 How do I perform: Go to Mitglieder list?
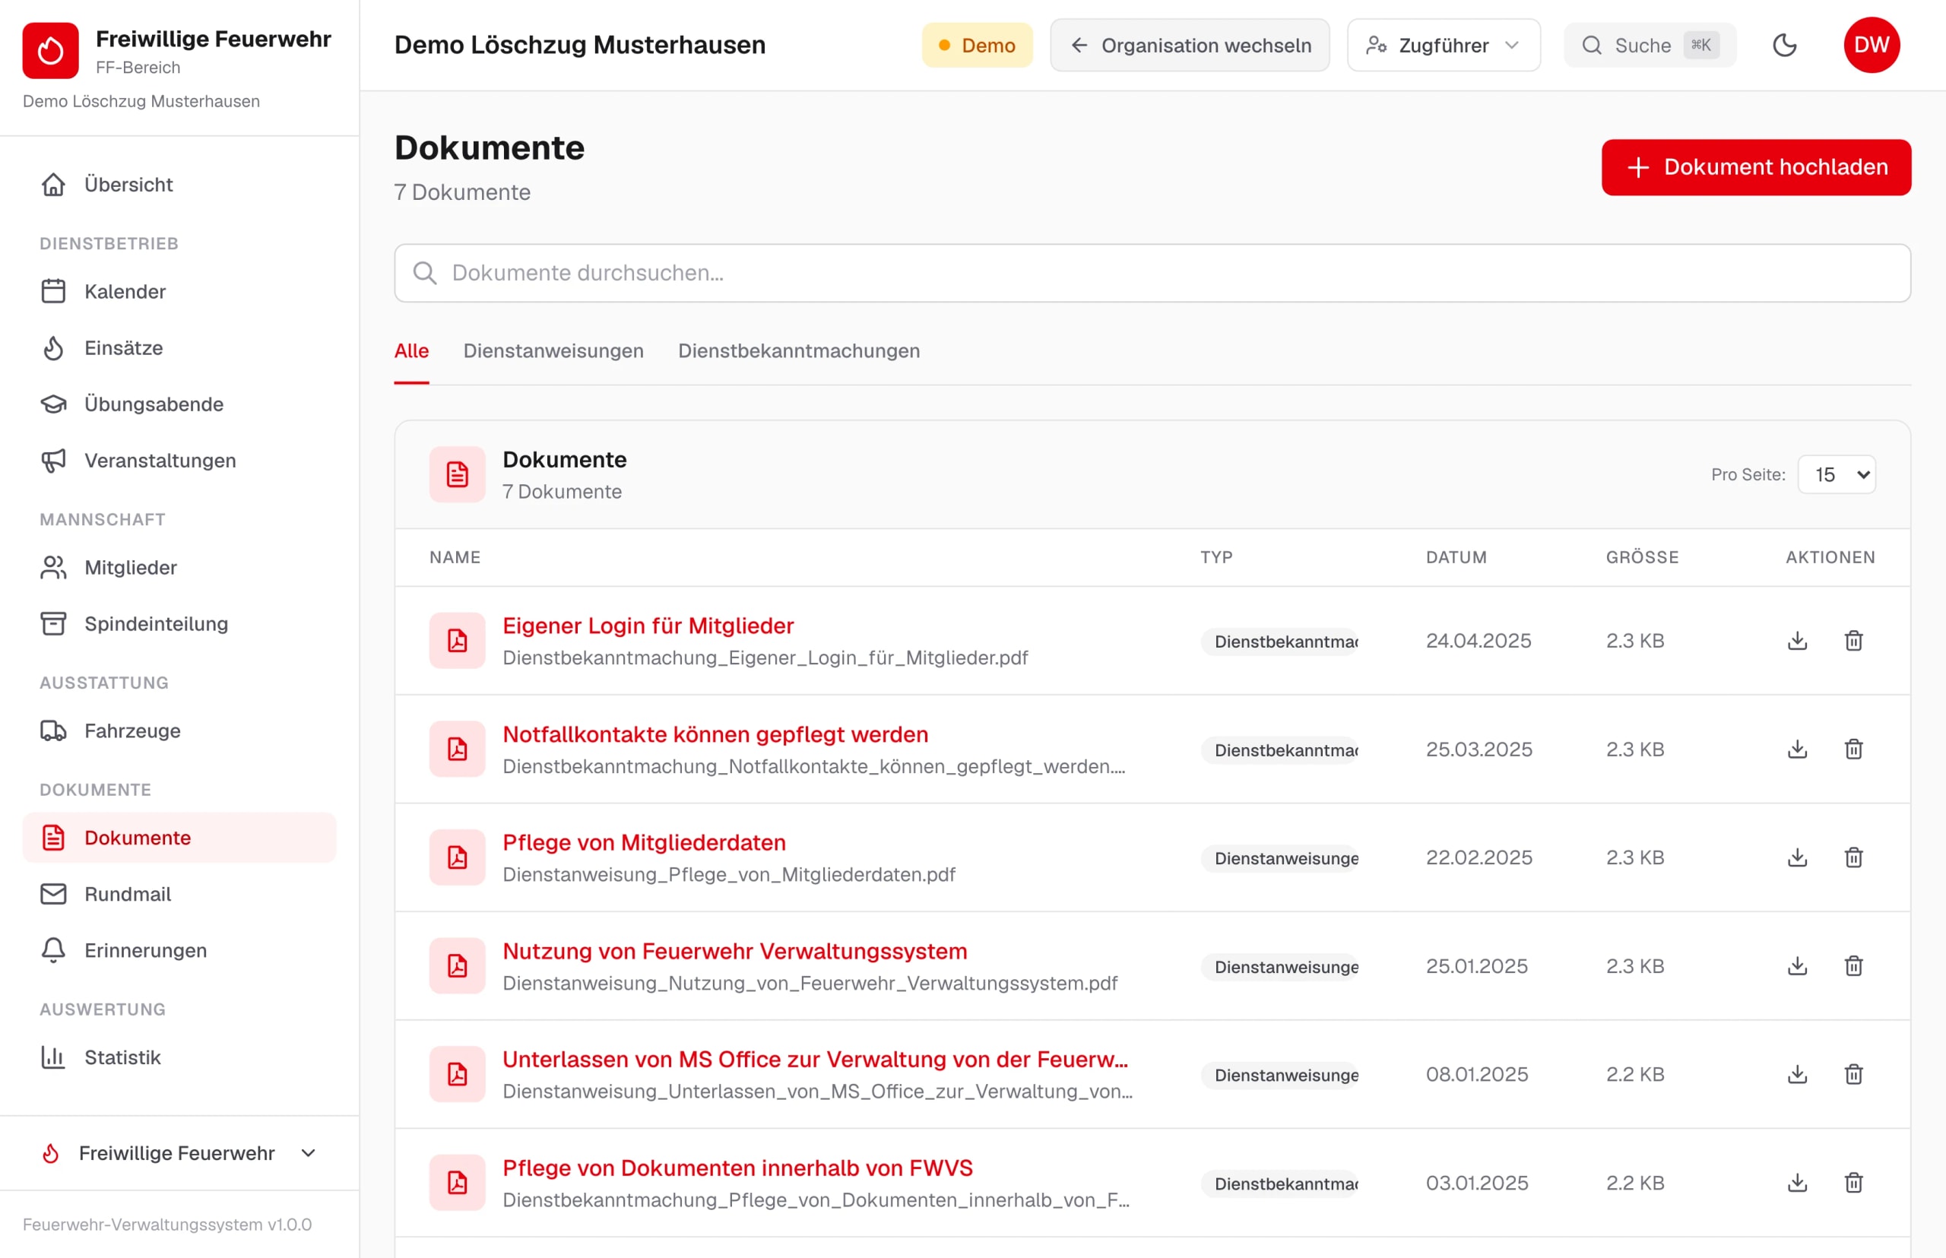179,568
